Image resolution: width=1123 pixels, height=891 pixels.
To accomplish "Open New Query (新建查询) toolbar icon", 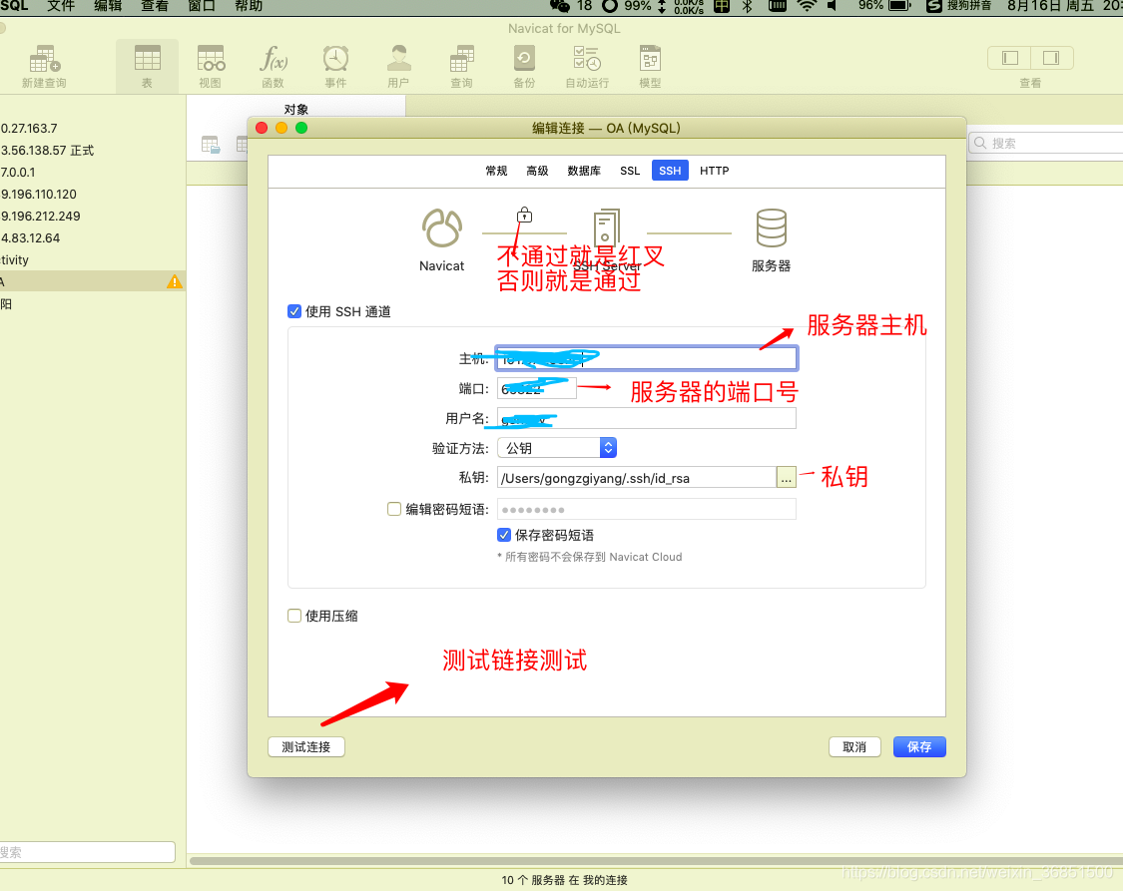I will pyautogui.click(x=44, y=67).
